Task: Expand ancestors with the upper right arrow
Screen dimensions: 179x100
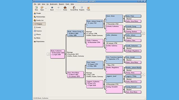Action: click(143, 33)
